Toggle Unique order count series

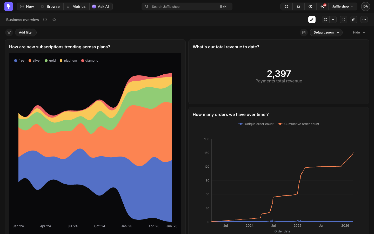(x=256, y=124)
